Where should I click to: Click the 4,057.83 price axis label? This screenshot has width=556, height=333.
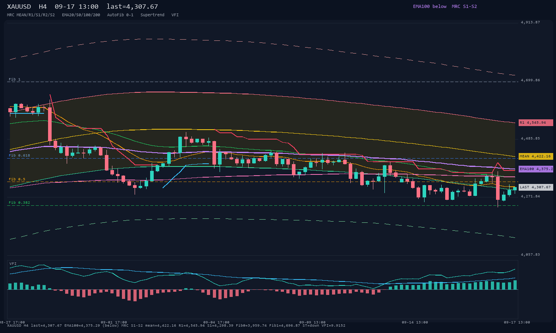point(531,255)
